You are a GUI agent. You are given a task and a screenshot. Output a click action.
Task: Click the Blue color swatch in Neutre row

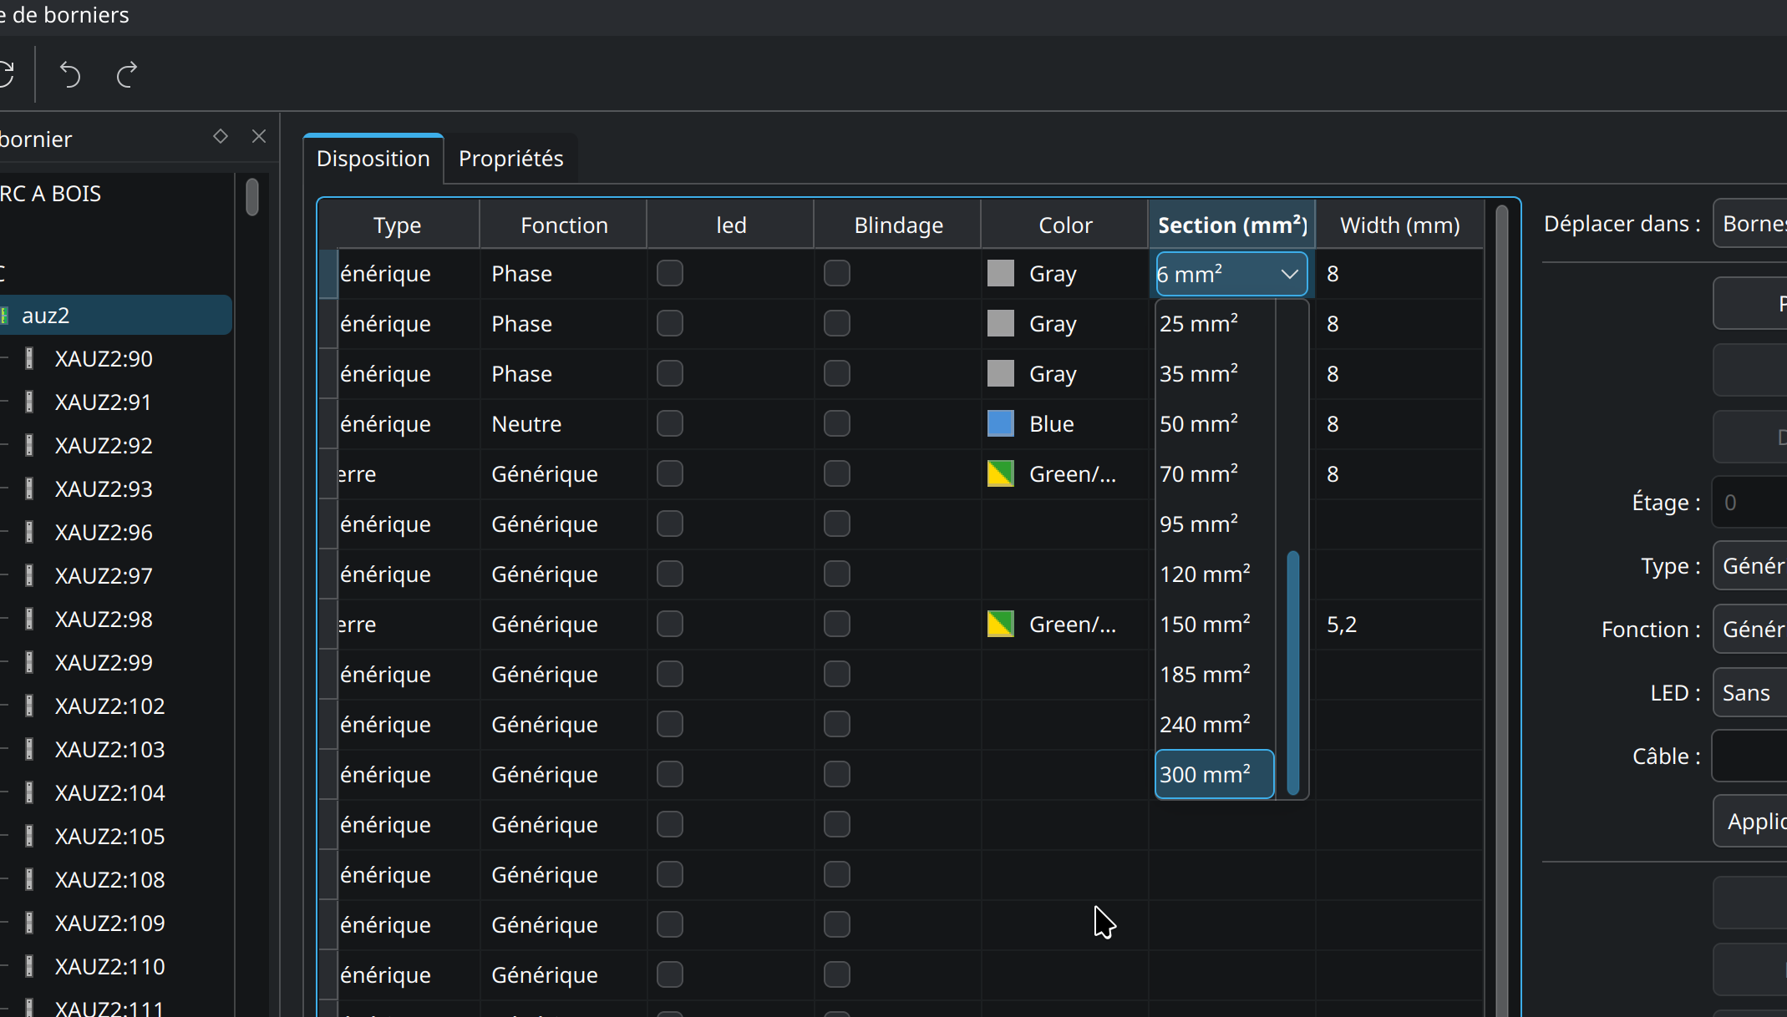point(1001,423)
